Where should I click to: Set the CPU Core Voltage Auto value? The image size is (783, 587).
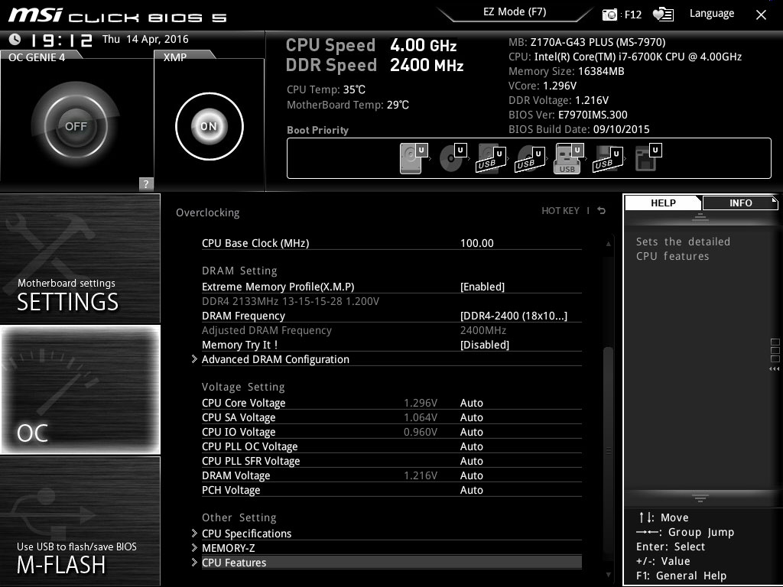(471, 403)
